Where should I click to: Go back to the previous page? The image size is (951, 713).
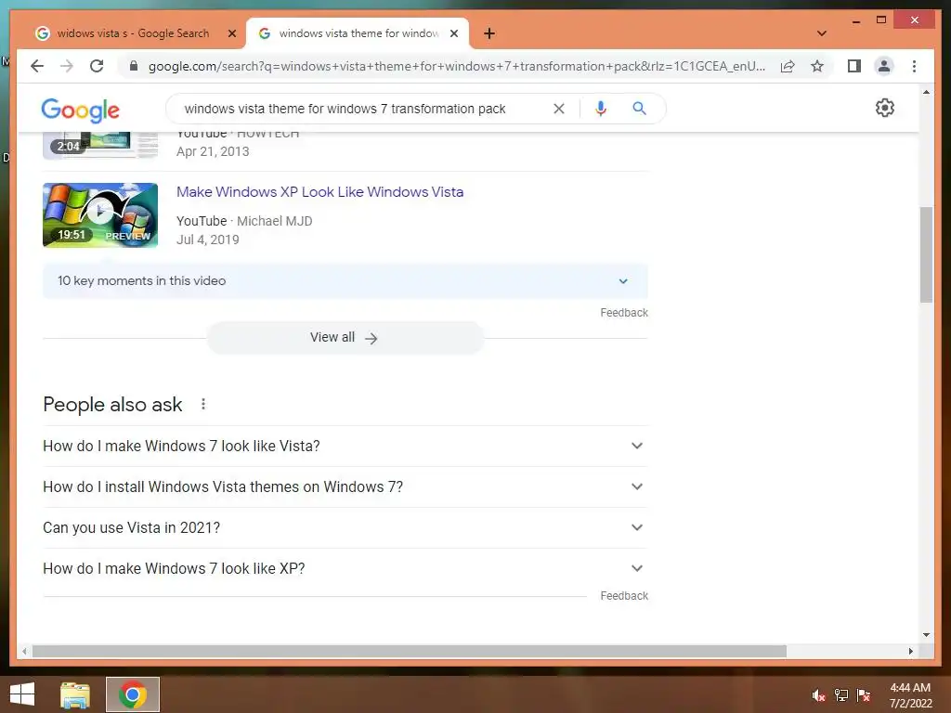click(x=37, y=66)
